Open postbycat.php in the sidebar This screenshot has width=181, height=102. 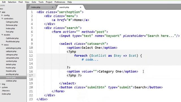click(x=12, y=74)
